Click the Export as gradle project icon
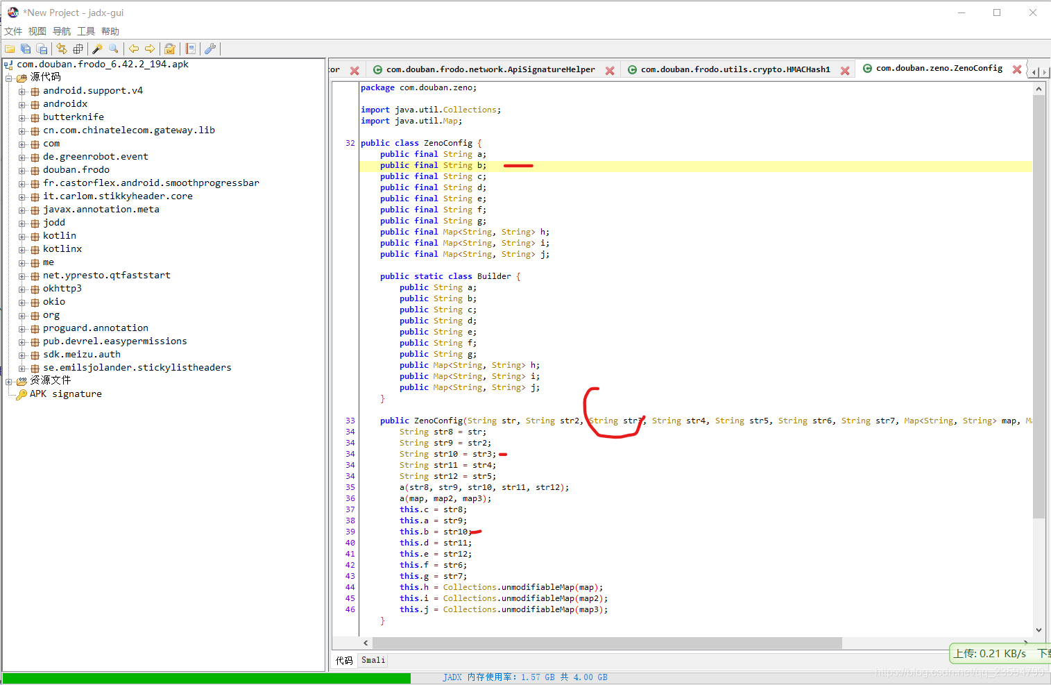The height and width of the screenshot is (685, 1051). [42, 49]
